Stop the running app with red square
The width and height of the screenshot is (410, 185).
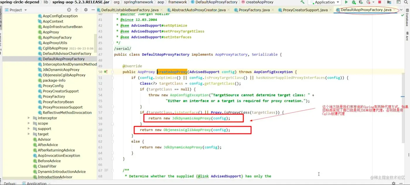380,2
